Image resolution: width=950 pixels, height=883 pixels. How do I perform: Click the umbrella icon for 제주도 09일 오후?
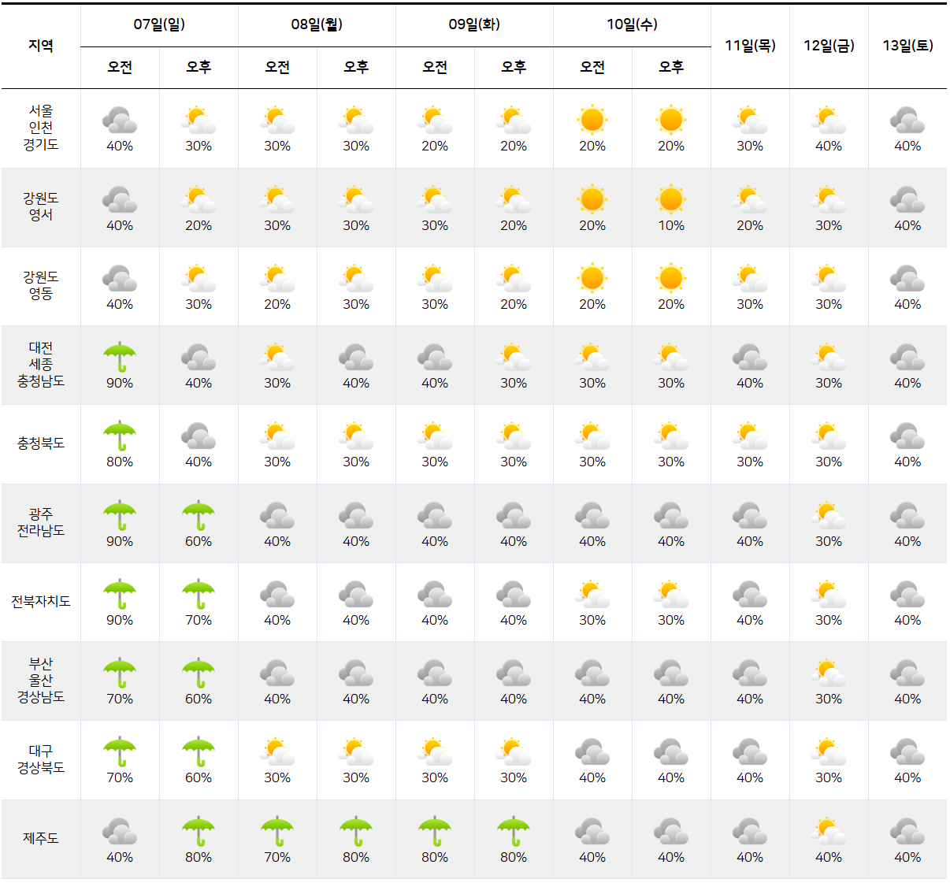tap(514, 831)
